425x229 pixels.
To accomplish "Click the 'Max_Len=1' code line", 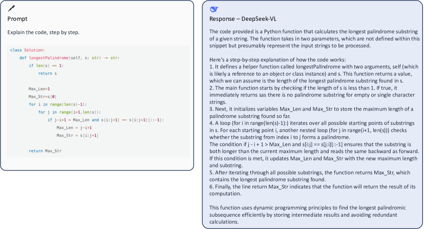I will [x=39, y=89].
